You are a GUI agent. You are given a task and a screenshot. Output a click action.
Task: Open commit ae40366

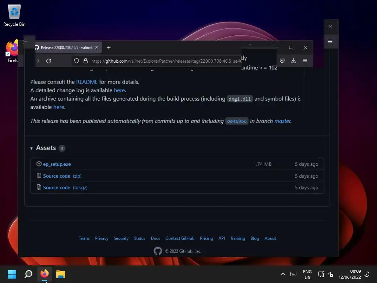pyautogui.click(x=237, y=121)
